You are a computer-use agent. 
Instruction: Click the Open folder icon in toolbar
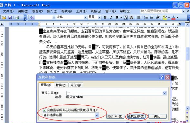(4, 18)
